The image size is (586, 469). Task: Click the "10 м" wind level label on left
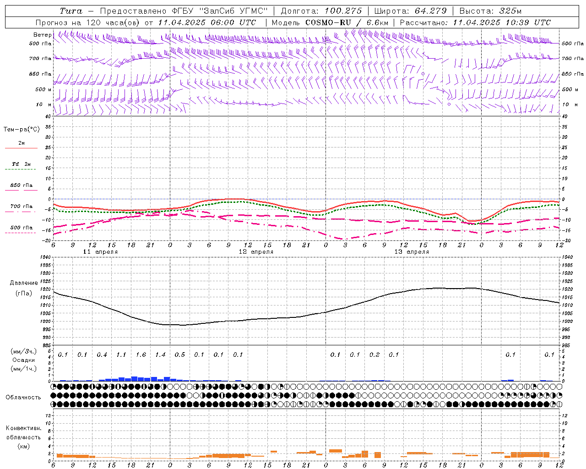click(x=44, y=104)
